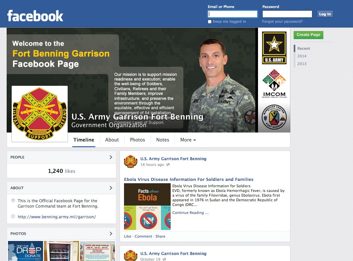Jump to 2014 in the timeline

(302, 56)
